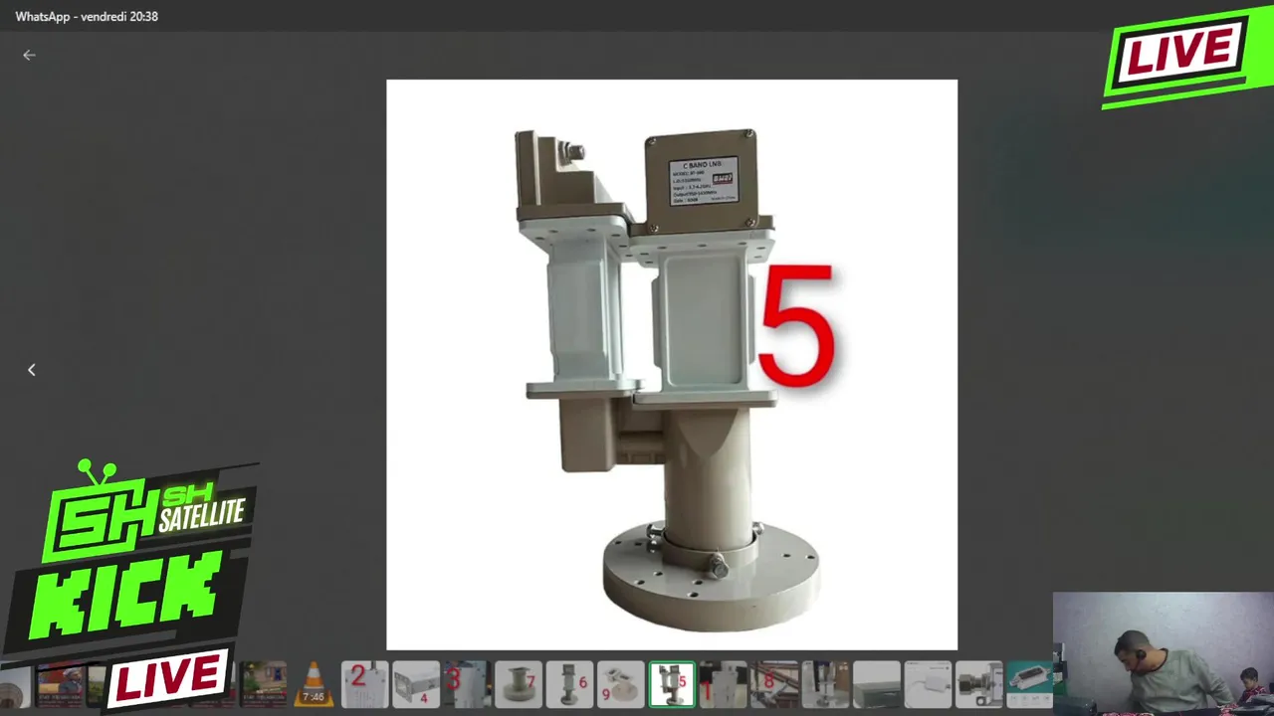
Task: Select thumbnail labeled 7
Action: pyautogui.click(x=519, y=684)
